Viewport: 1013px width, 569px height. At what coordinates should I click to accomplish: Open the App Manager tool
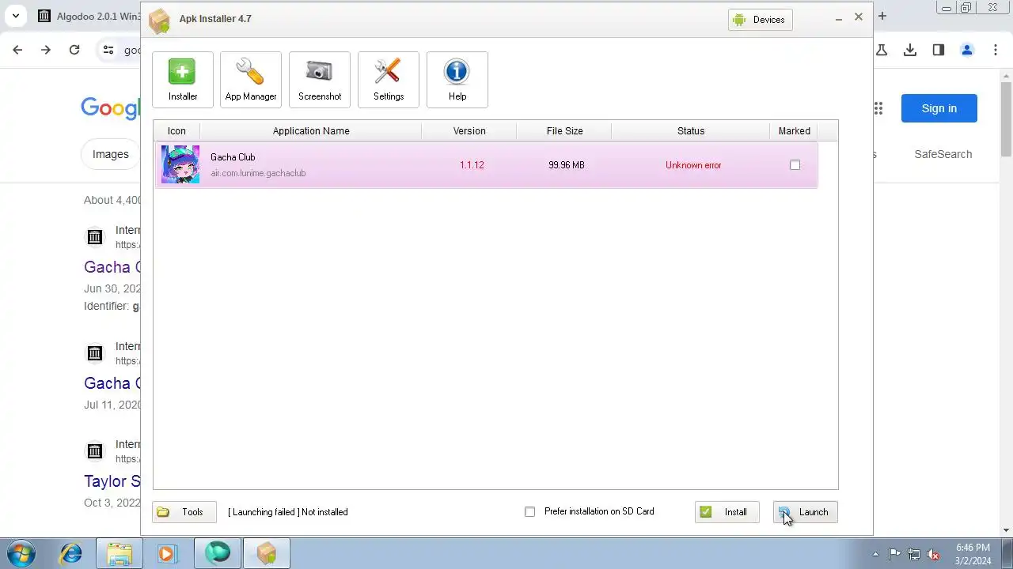click(251, 80)
